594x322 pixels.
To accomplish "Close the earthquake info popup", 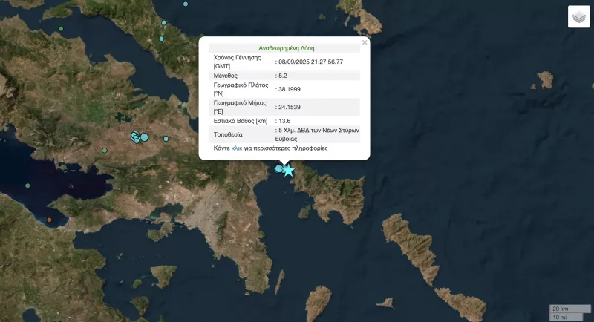I will pyautogui.click(x=364, y=43).
